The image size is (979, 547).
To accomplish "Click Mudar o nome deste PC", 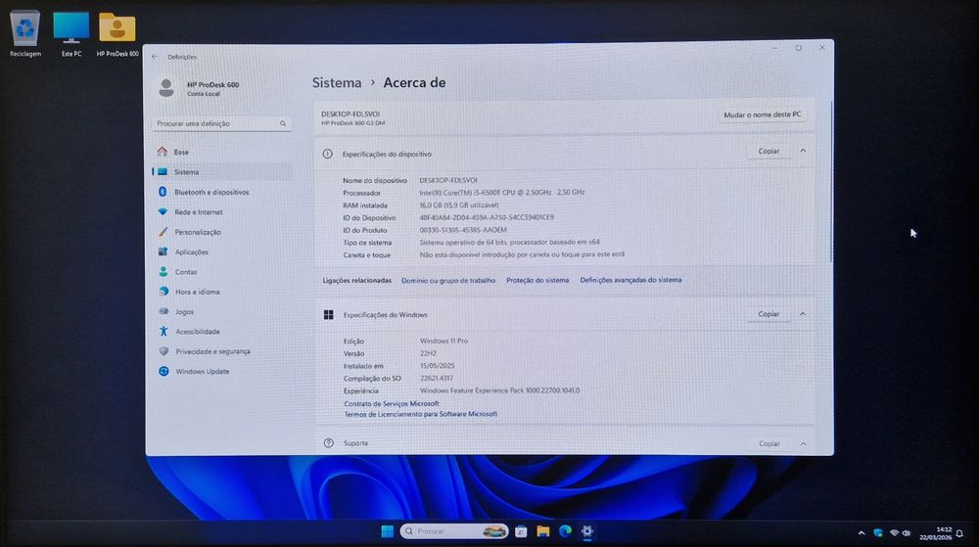I will click(x=762, y=114).
